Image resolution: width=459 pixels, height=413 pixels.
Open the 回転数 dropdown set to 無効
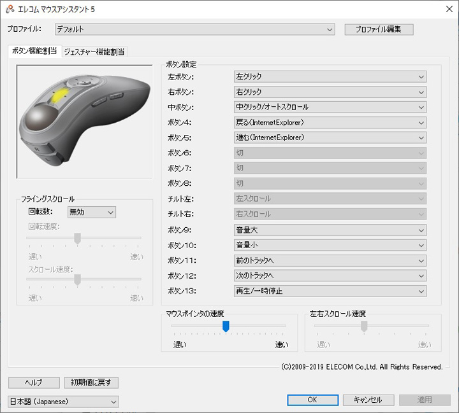pyautogui.click(x=91, y=212)
